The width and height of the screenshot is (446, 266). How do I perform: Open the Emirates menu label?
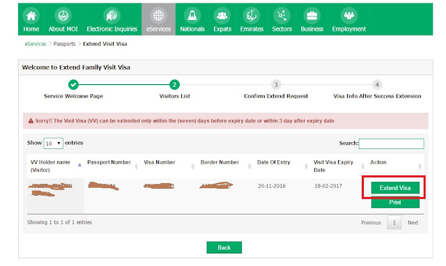(x=252, y=29)
